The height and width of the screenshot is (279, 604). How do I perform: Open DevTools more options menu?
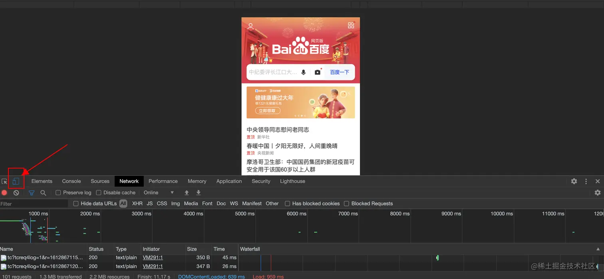[x=586, y=181]
